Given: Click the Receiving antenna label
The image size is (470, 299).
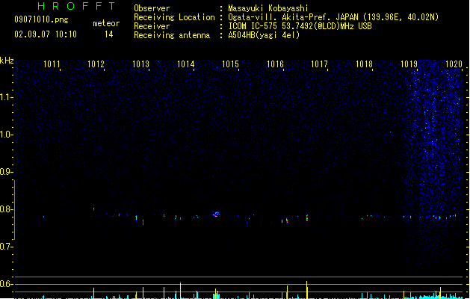Looking at the screenshot, I should (172, 35).
